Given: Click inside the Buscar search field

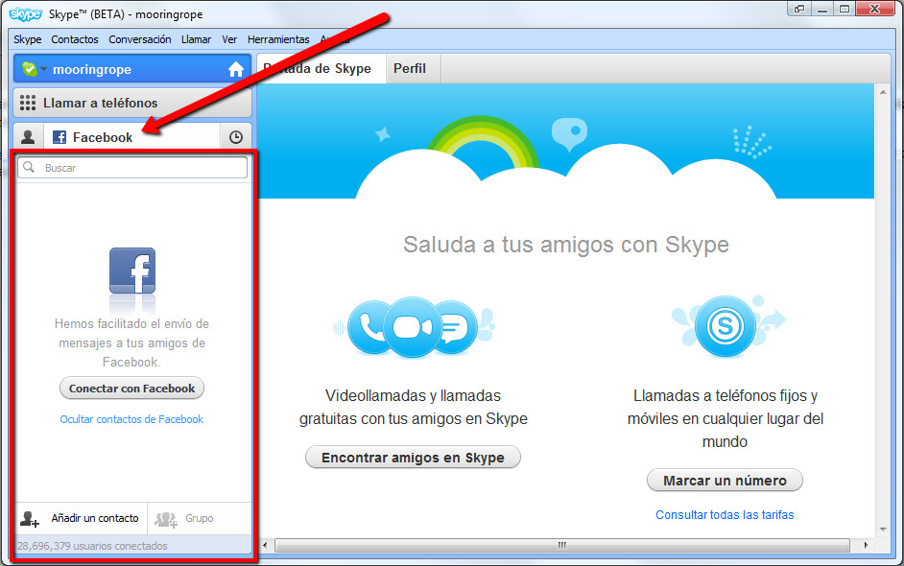Looking at the screenshot, I should coord(131,168).
